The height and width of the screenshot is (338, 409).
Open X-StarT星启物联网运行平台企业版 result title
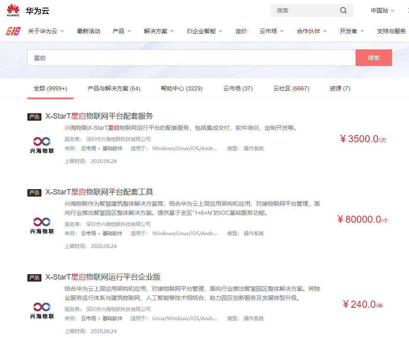click(x=103, y=277)
